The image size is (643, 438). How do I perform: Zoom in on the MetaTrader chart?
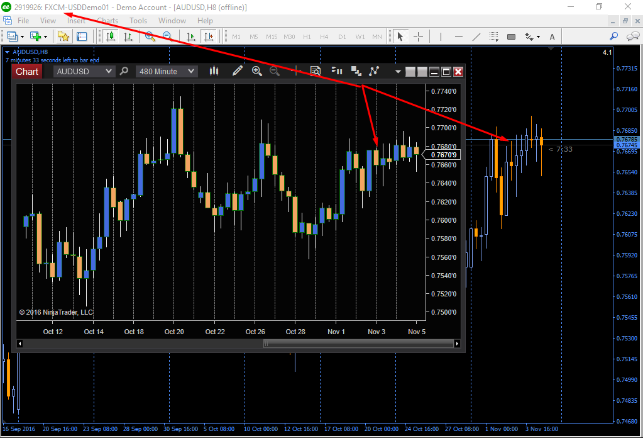[x=150, y=36]
